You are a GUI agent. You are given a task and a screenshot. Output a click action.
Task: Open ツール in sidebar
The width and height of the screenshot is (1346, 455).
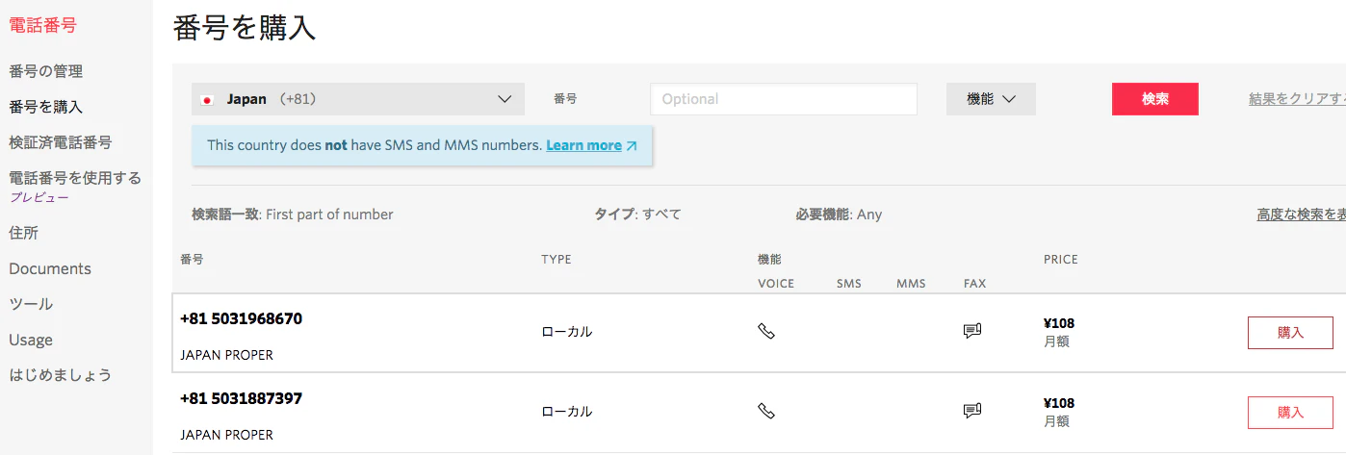click(x=31, y=304)
